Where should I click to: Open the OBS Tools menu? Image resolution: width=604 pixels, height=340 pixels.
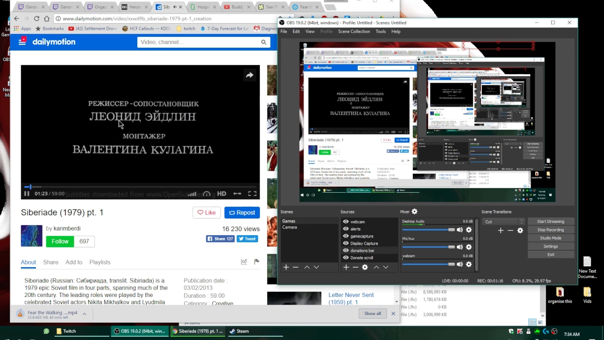point(381,32)
